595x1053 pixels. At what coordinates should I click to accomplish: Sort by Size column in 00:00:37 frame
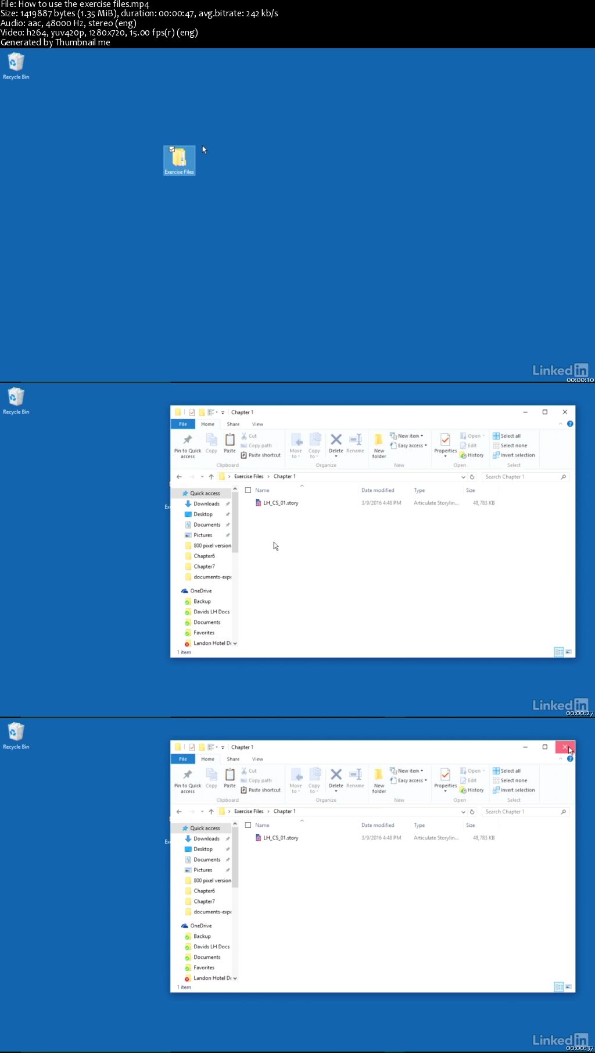(471, 825)
